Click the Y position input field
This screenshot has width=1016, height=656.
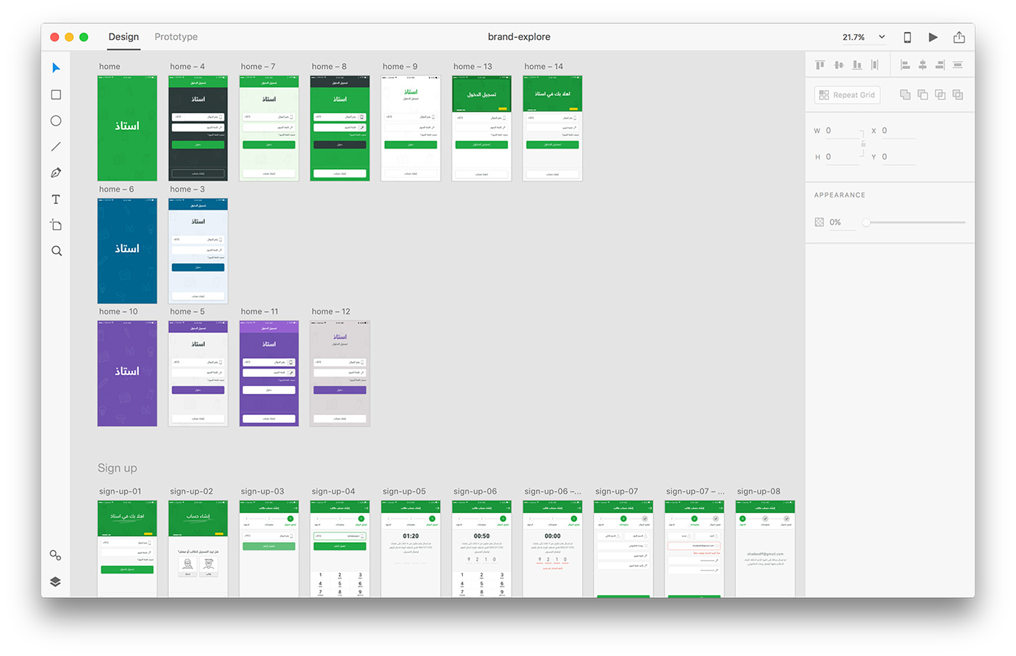898,157
